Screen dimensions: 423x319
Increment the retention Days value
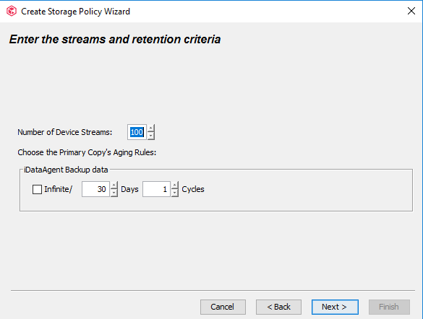114,185
